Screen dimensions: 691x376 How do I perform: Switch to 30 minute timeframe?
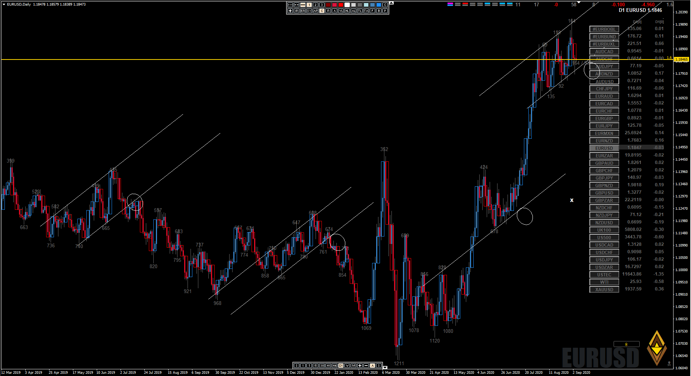click(x=322, y=366)
